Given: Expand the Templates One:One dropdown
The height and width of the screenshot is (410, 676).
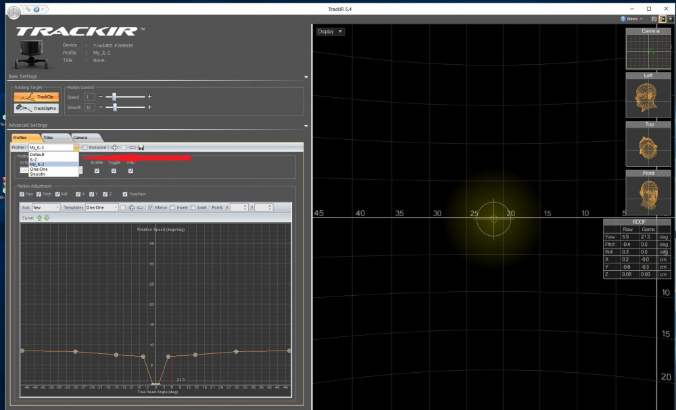Looking at the screenshot, I should click(101, 207).
